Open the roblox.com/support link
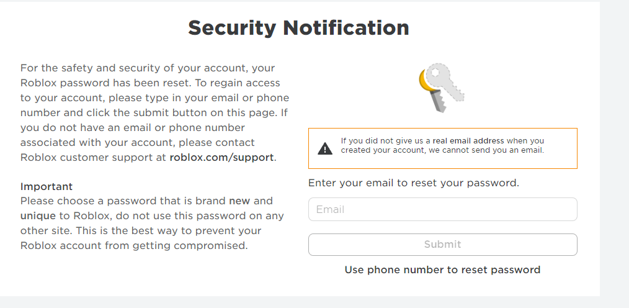 pyautogui.click(x=221, y=157)
